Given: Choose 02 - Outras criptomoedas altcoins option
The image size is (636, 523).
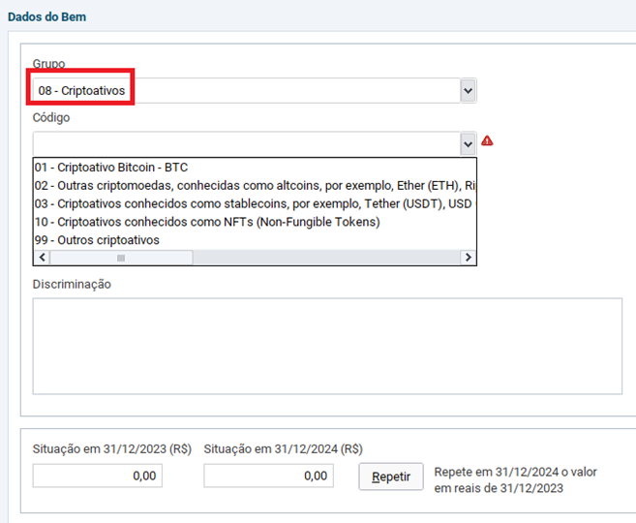Looking at the screenshot, I should click(252, 185).
